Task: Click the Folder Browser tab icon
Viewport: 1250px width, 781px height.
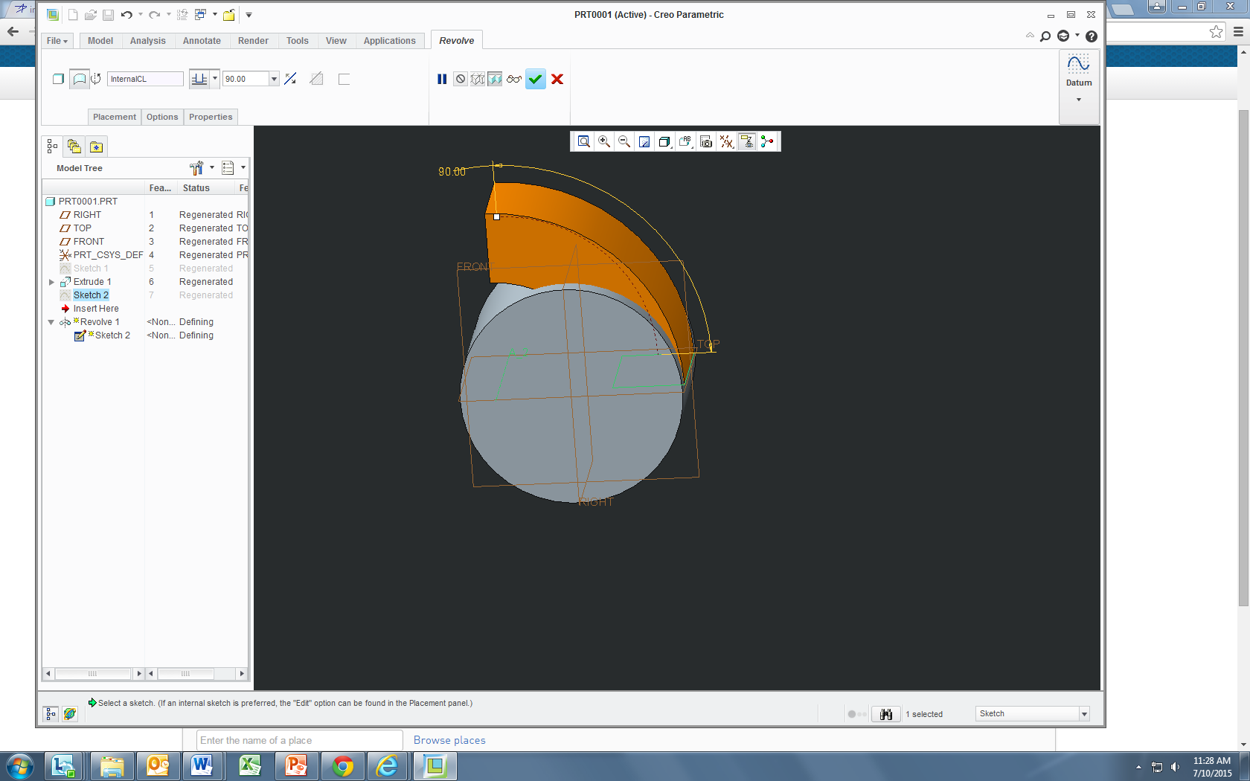Action: coord(74,147)
